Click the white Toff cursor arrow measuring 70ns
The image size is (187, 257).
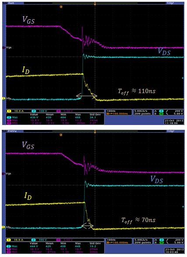point(87,226)
